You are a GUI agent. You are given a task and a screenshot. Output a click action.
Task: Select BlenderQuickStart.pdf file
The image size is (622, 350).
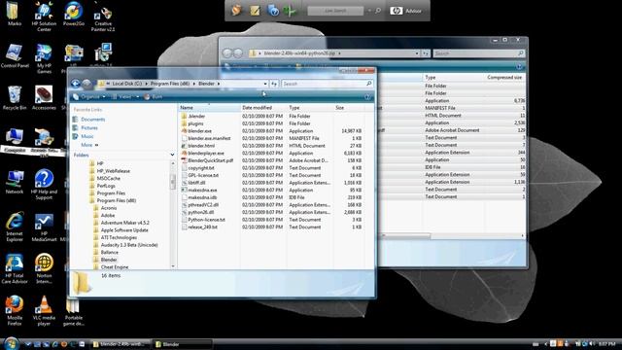click(x=210, y=160)
